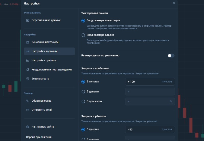Open the Настройки графика section
This screenshot has width=204, height=141.
[x=44, y=60]
